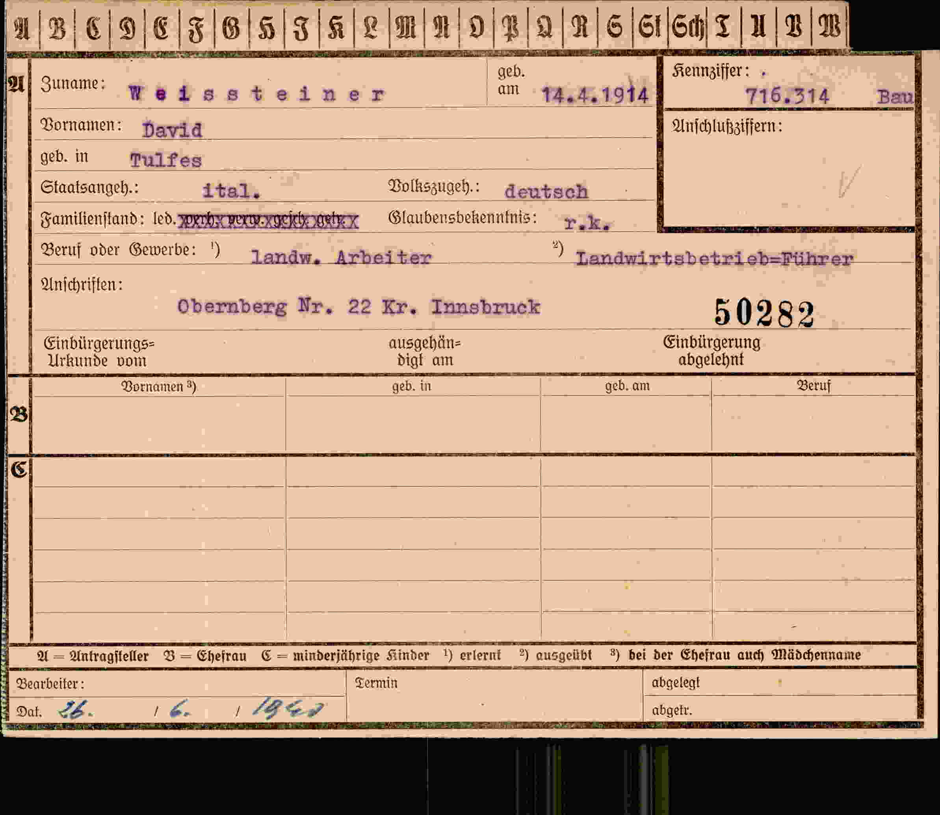Click the "Glaubensbekenntnis:" label
Image resolution: width=940 pixels, height=815 pixels.
tap(463, 218)
